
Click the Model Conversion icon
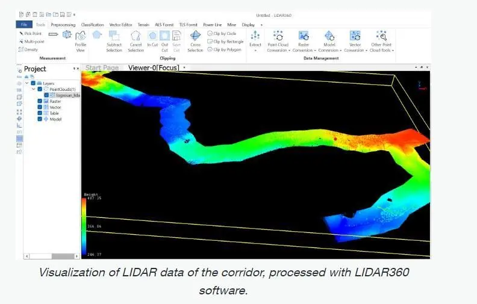329,36
